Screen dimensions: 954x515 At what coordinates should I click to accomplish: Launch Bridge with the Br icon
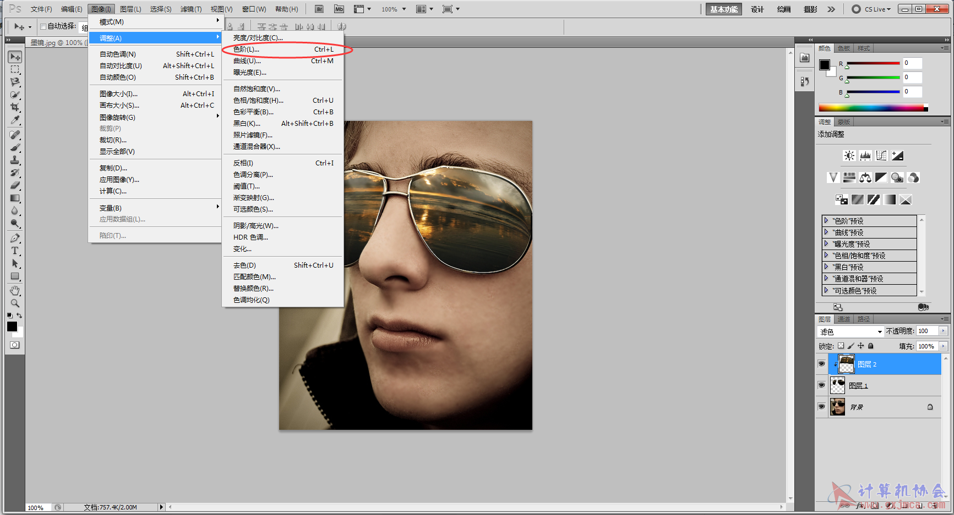[319, 9]
